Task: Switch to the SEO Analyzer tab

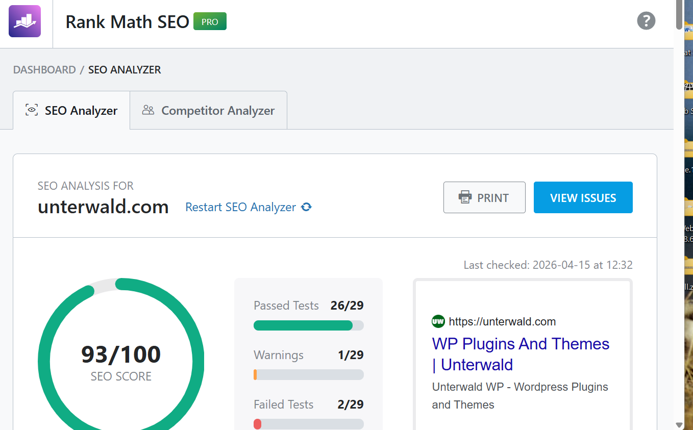Action: 71,110
